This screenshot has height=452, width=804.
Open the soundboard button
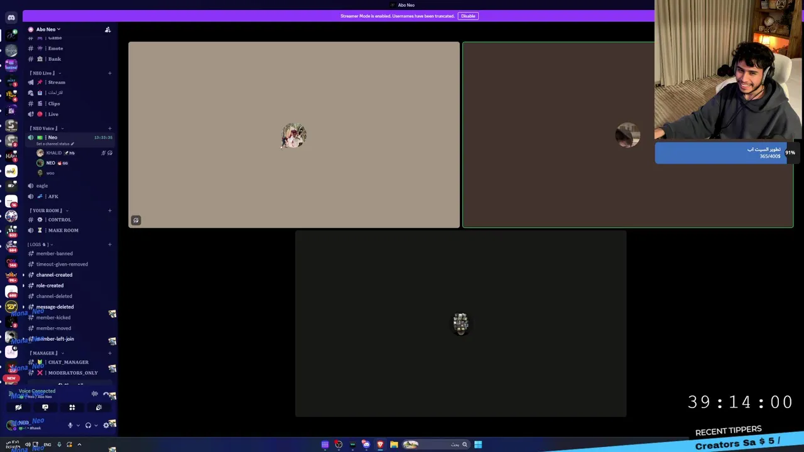(99, 408)
